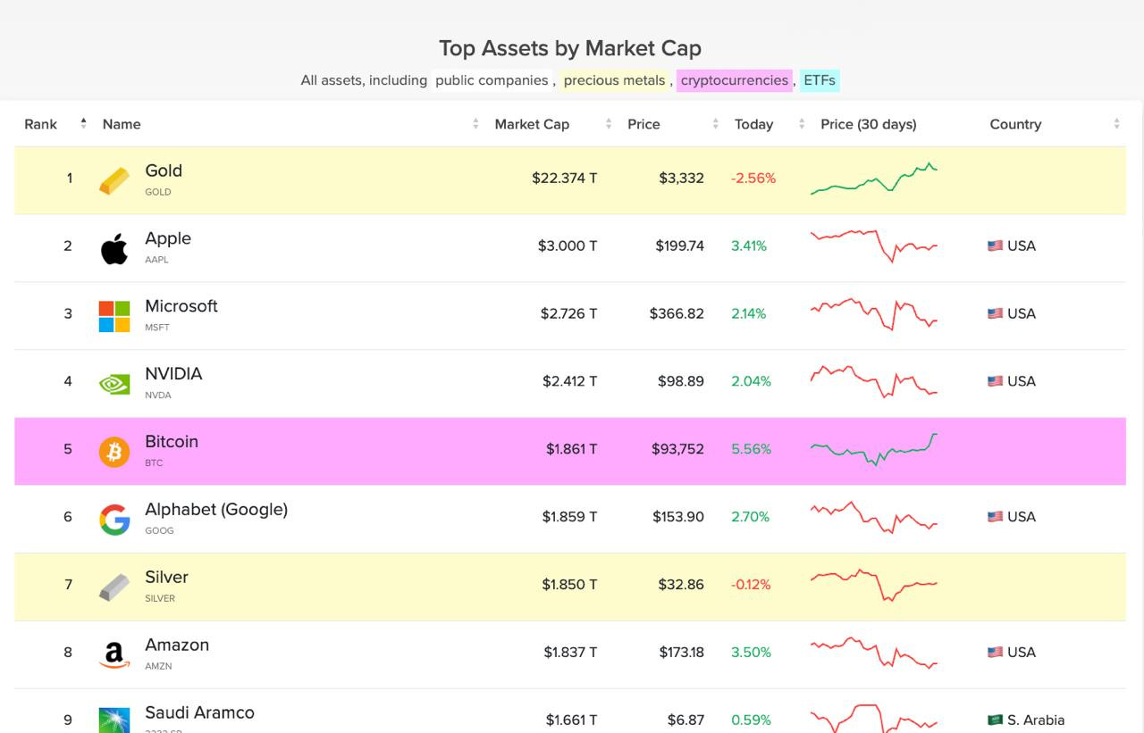Click Silver's market cap $1.850 T
Image resolution: width=1144 pixels, height=733 pixels.
pyautogui.click(x=569, y=585)
